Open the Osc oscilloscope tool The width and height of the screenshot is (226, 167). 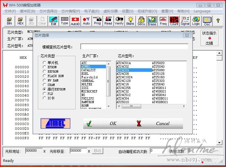coord(207,21)
